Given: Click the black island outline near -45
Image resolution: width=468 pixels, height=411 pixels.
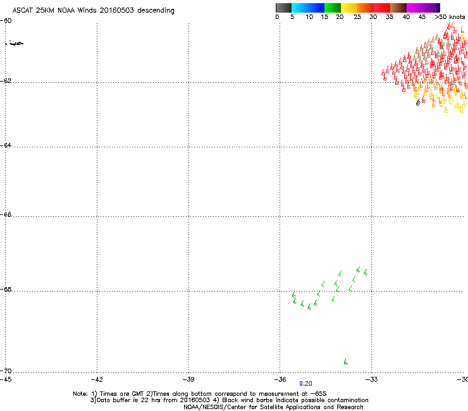Looking at the screenshot, I should [15, 43].
